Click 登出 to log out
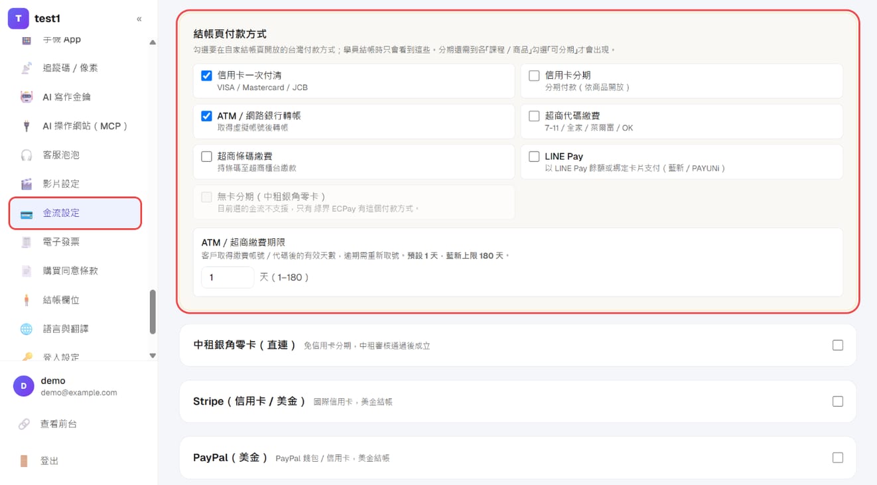This screenshot has width=877, height=485. coord(50,461)
